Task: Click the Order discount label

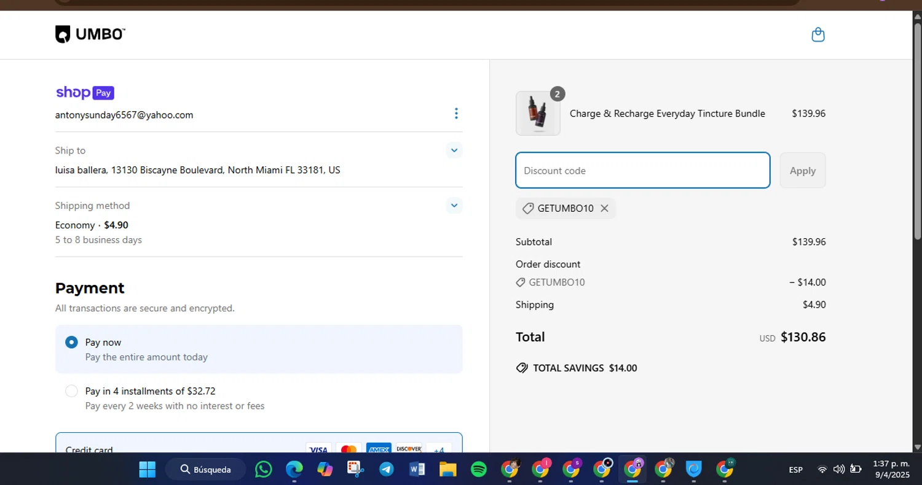Action: 548,264
